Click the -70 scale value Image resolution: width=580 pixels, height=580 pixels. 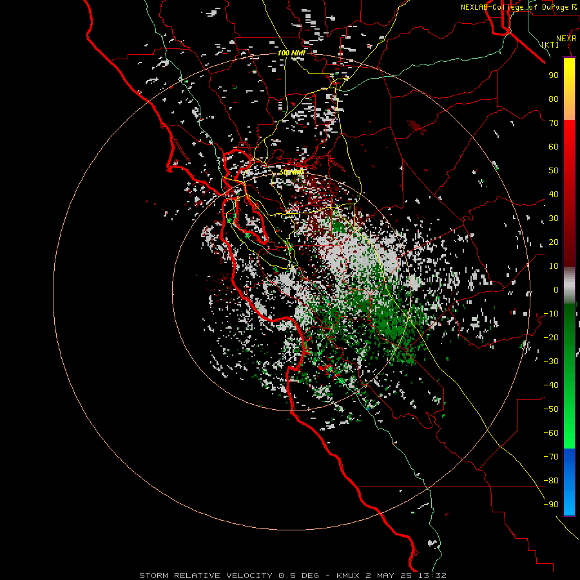551,457
